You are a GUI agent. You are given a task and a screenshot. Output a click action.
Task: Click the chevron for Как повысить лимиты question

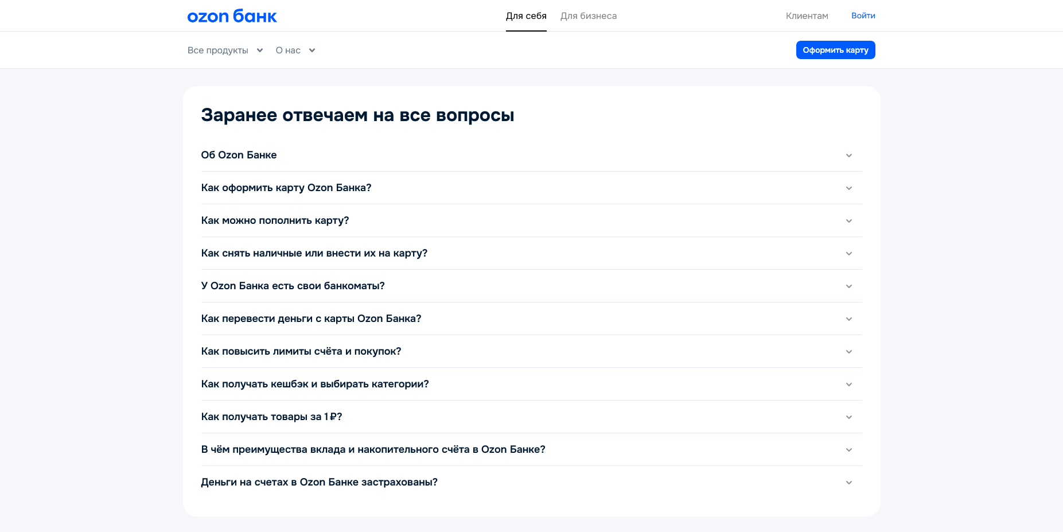point(849,352)
